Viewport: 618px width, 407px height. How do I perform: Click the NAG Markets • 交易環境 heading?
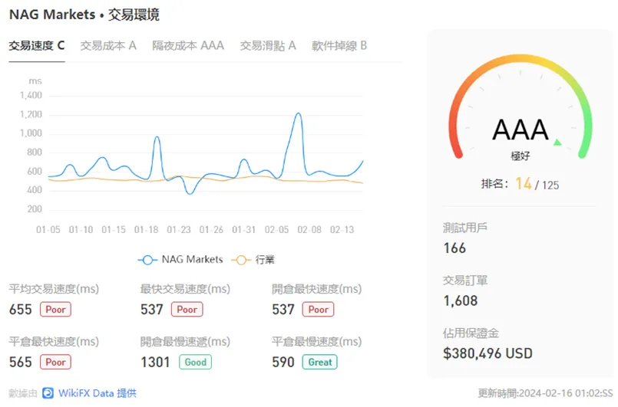click(84, 15)
